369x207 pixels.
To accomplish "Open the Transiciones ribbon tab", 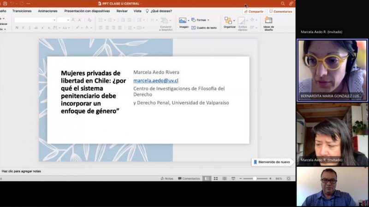I will click(x=22, y=11).
